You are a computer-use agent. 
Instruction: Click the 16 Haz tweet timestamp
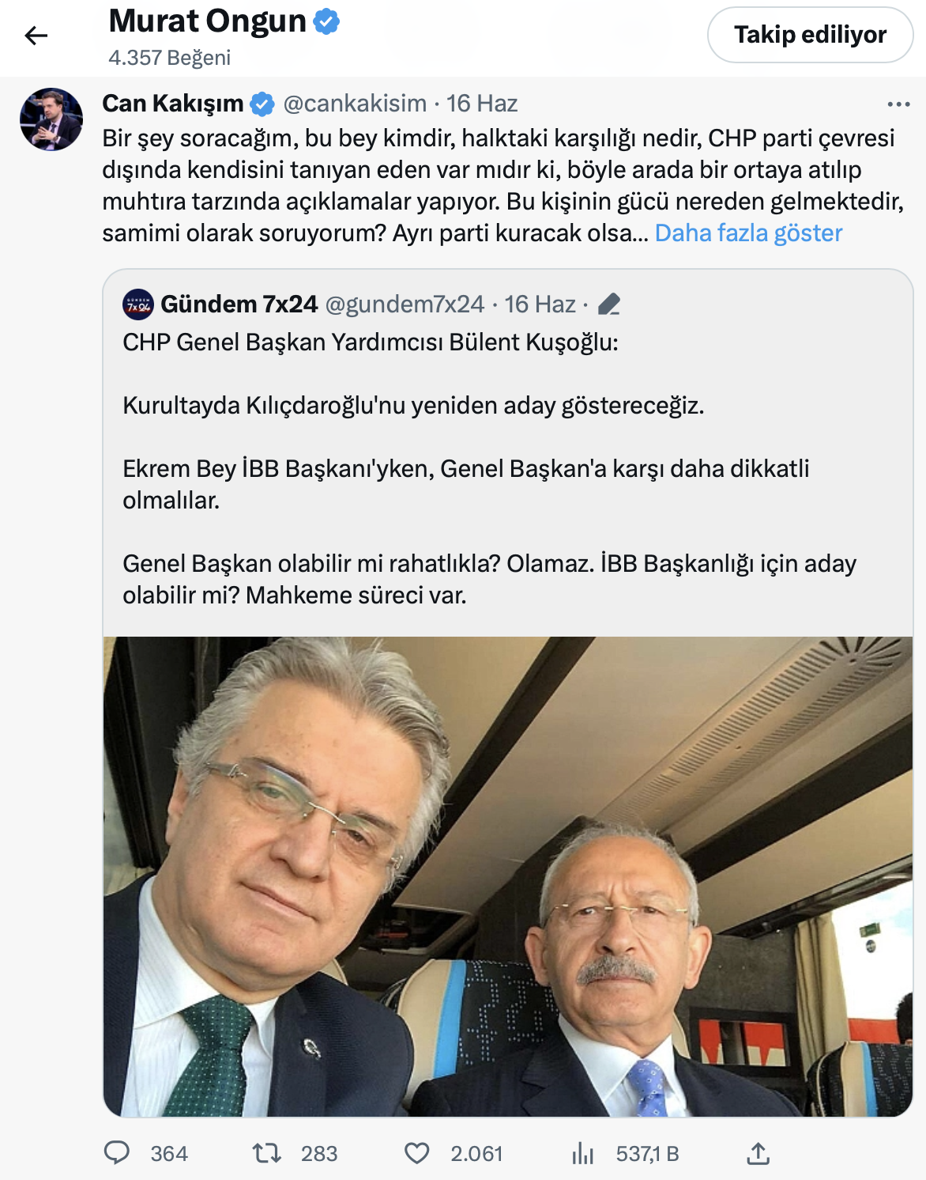[x=482, y=104]
